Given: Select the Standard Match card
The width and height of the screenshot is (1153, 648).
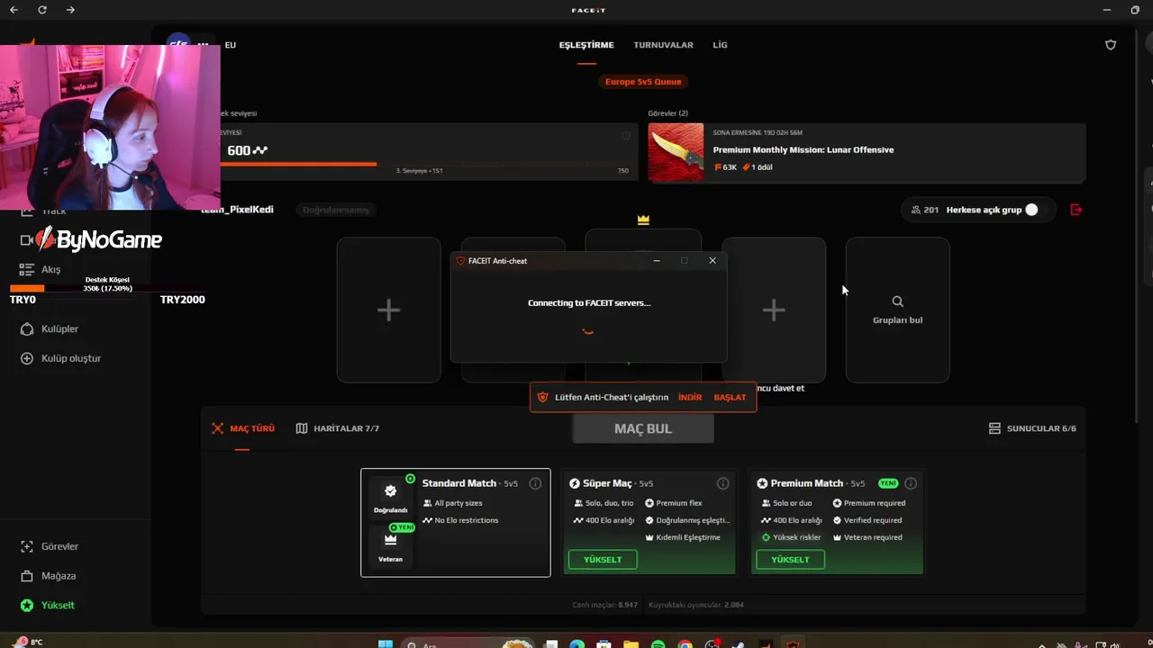Looking at the screenshot, I should click(x=456, y=522).
